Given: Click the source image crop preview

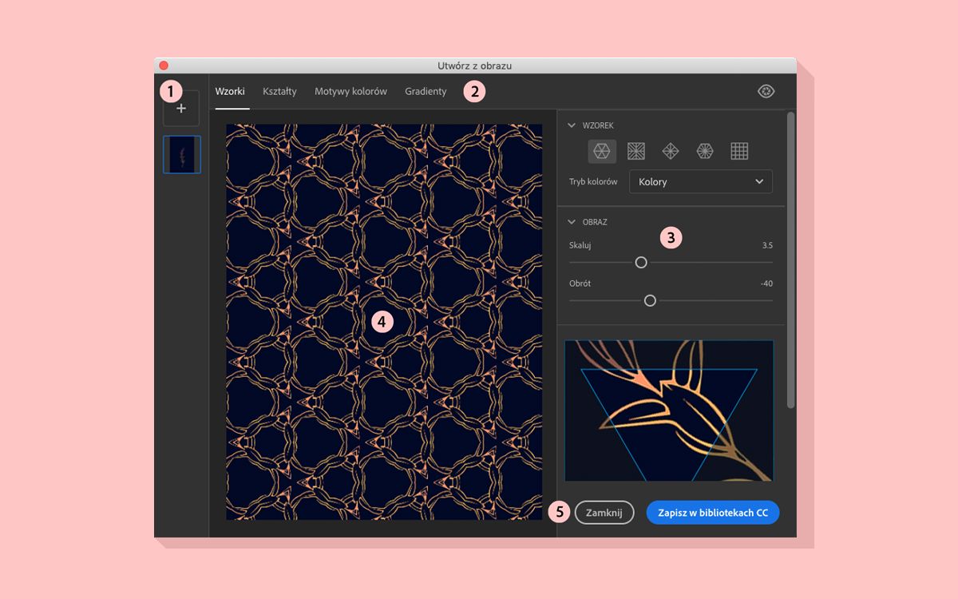Looking at the screenshot, I should click(669, 411).
